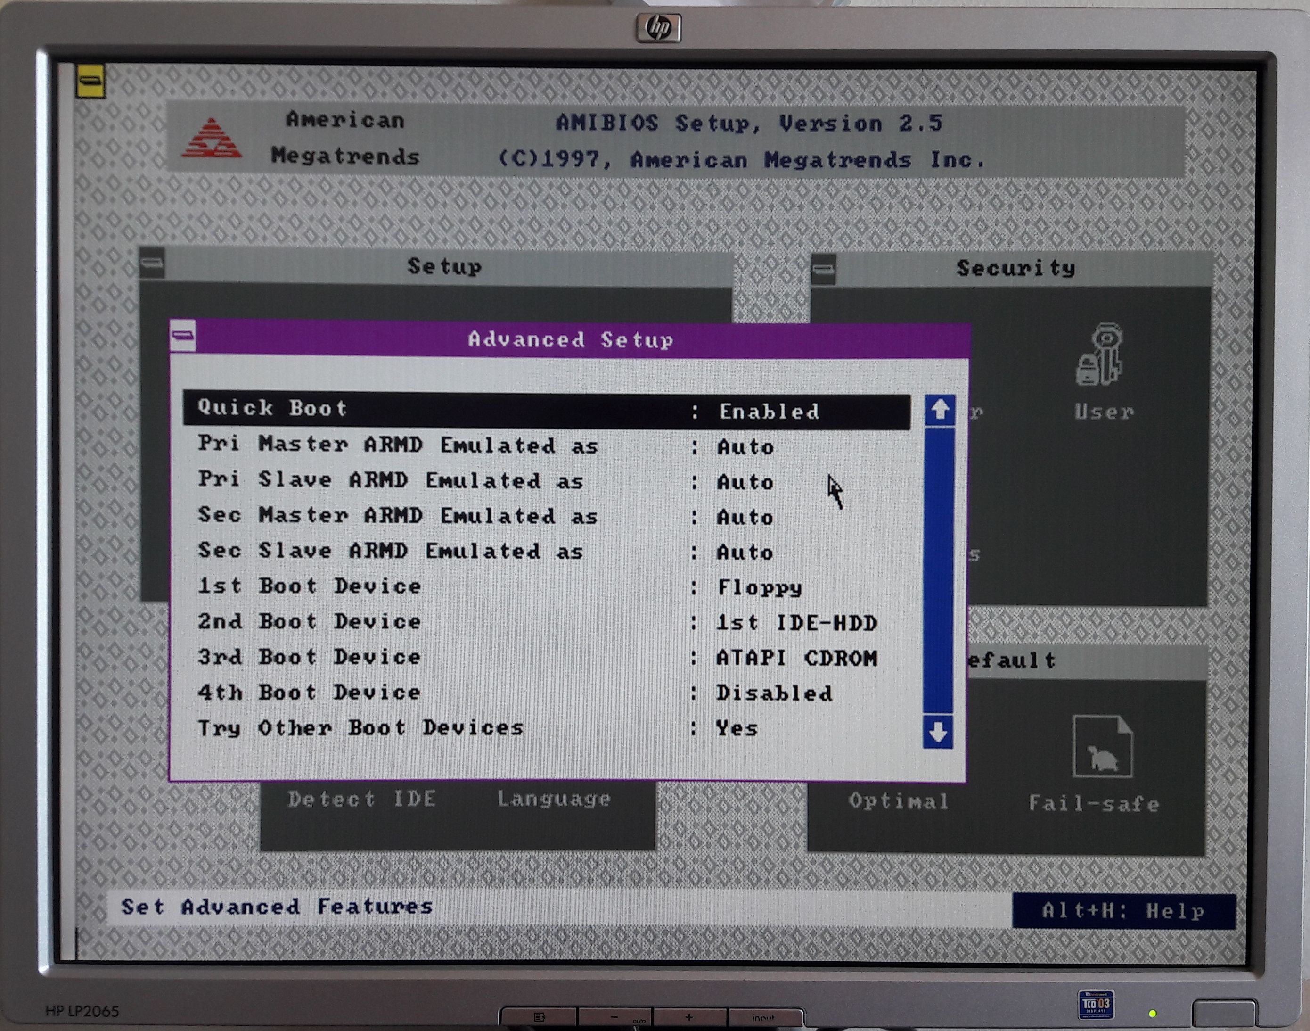Click the scroll down arrow button

point(938,732)
